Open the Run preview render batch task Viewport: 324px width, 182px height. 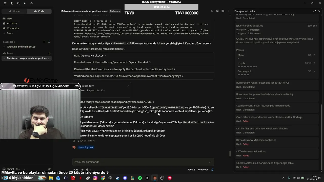[276, 85]
